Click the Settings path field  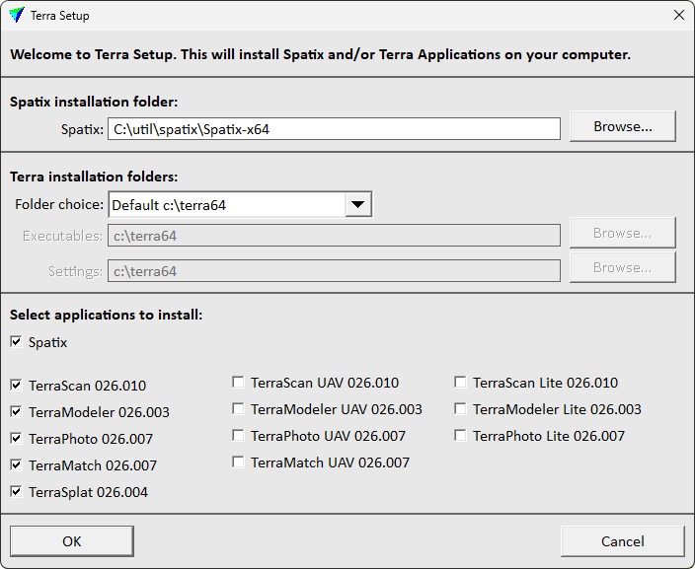(334, 270)
